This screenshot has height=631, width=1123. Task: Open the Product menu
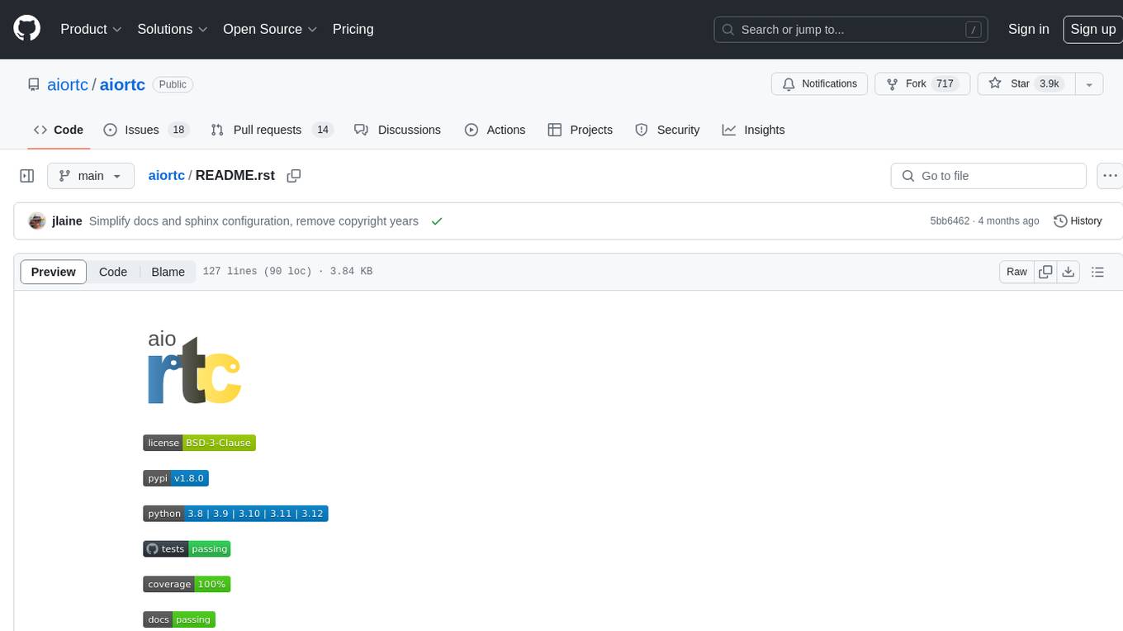(91, 29)
